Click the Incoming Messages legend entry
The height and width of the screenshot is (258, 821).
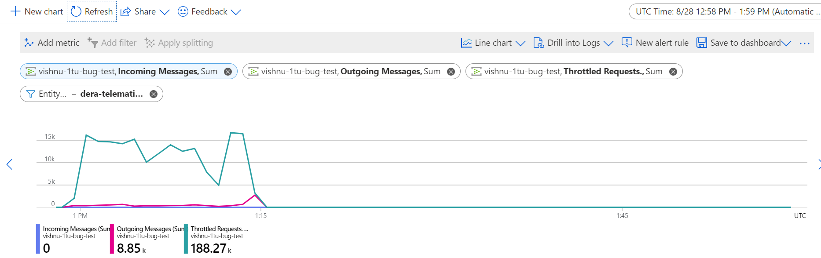pyautogui.click(x=73, y=239)
